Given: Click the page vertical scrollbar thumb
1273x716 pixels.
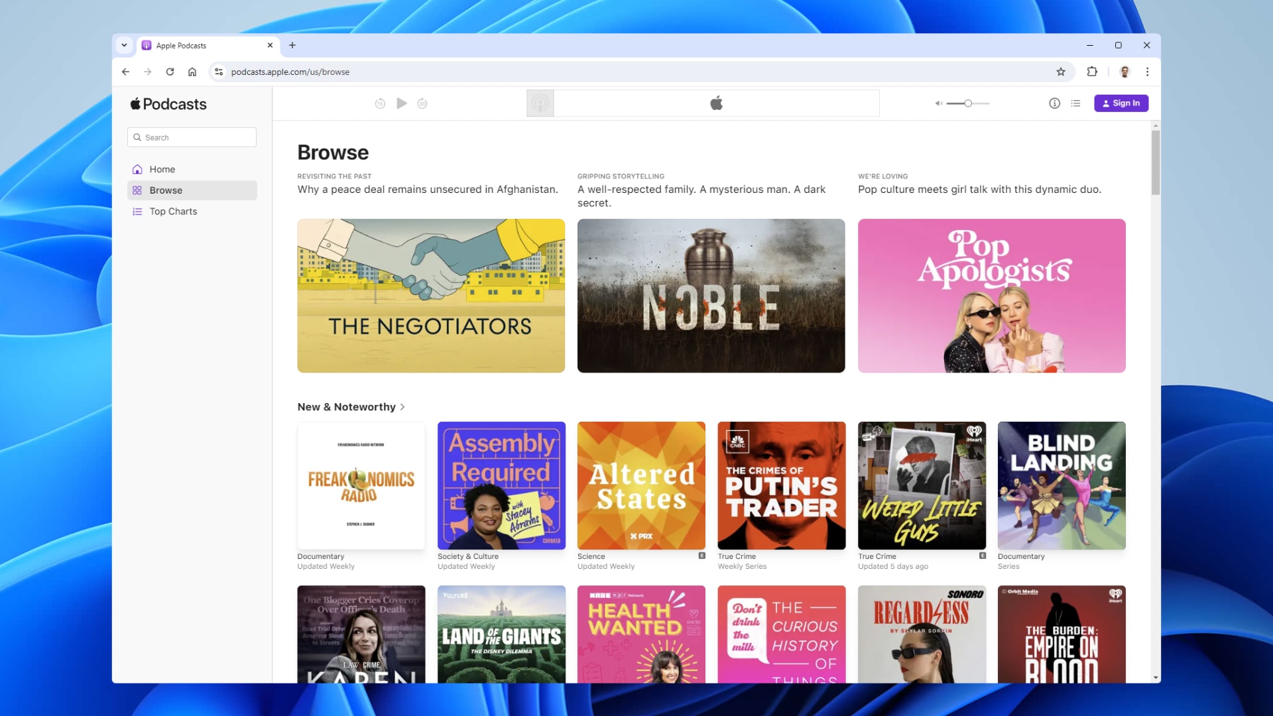Looking at the screenshot, I should pos(1156,162).
